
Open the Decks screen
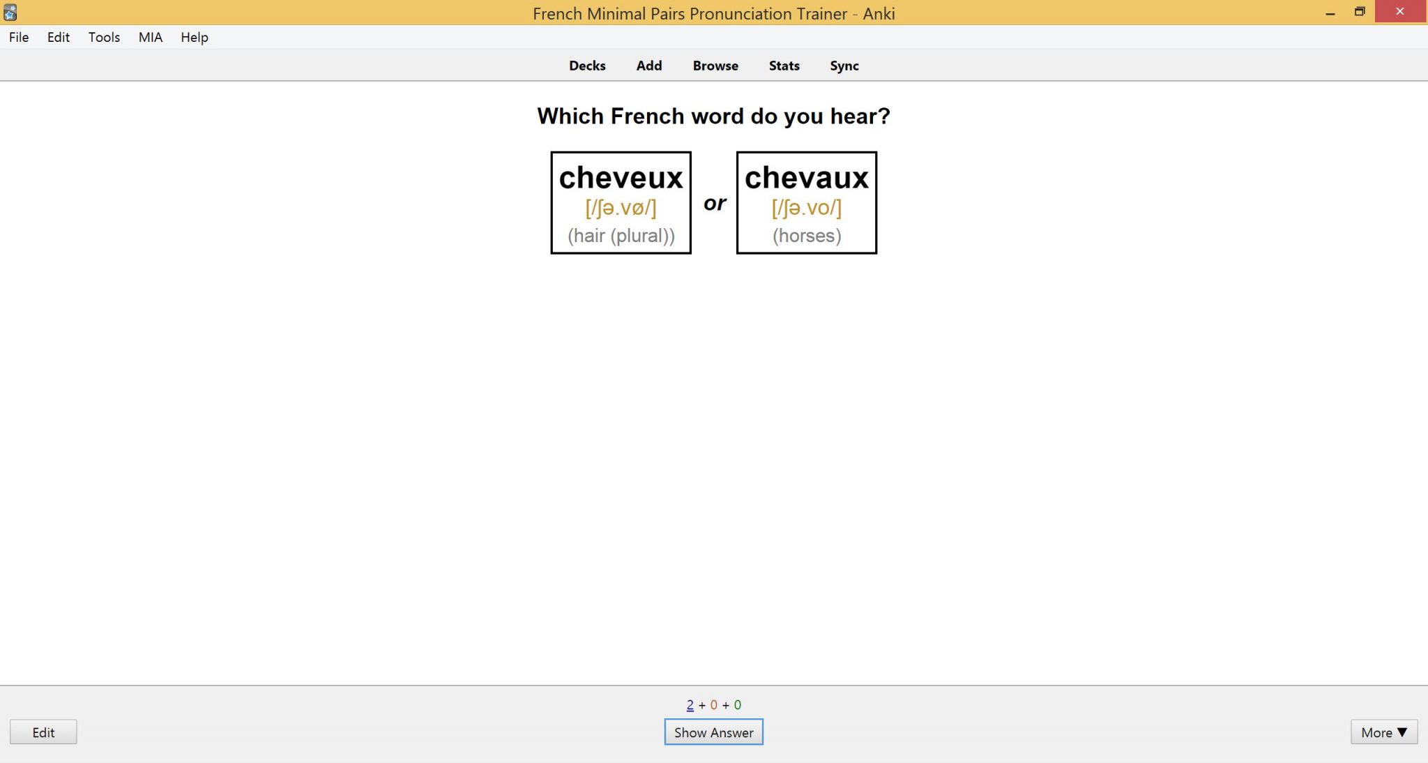tap(586, 65)
